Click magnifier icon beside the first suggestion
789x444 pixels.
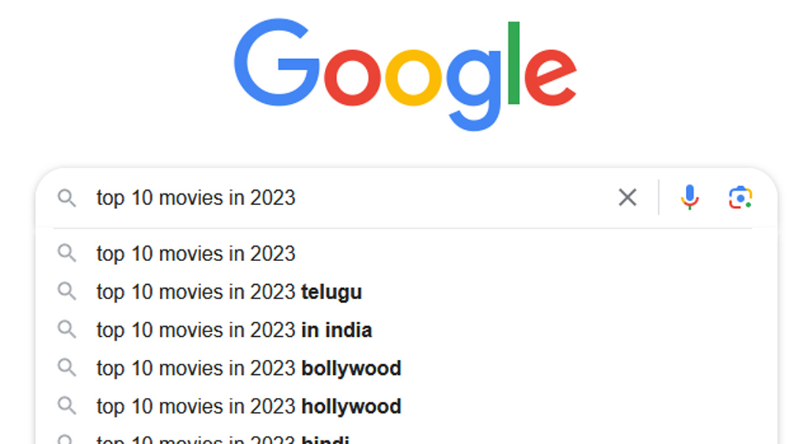(66, 253)
